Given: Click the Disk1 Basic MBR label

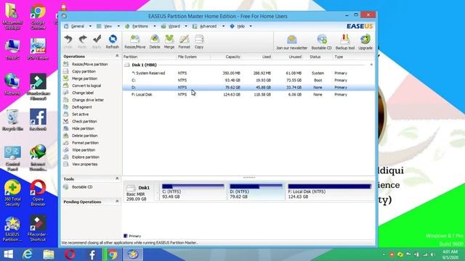Looking at the screenshot, I should [139, 193].
